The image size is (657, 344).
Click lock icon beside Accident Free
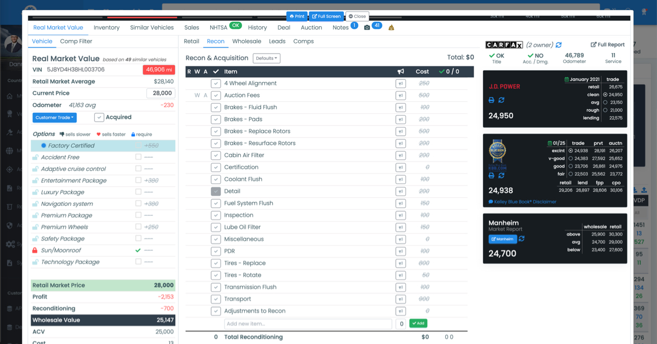coord(35,157)
